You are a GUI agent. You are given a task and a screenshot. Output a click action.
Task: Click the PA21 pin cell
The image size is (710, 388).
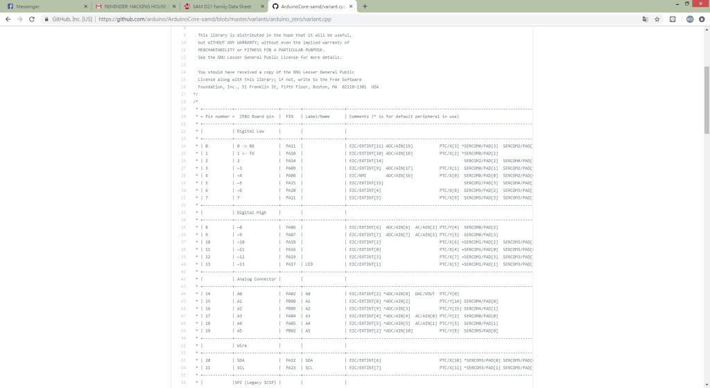pos(291,197)
